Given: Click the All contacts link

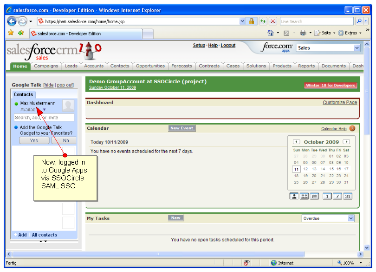Looking at the screenshot, I should 45,235.
